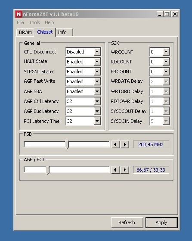The image size is (192, 241).
Task: Decrease AGP / PCI with left arrow button
Action: point(115,170)
